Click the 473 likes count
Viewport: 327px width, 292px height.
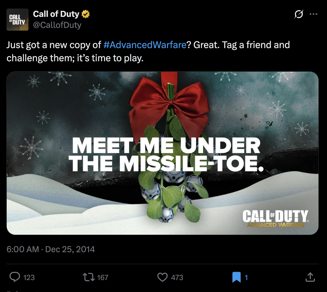pos(177,277)
